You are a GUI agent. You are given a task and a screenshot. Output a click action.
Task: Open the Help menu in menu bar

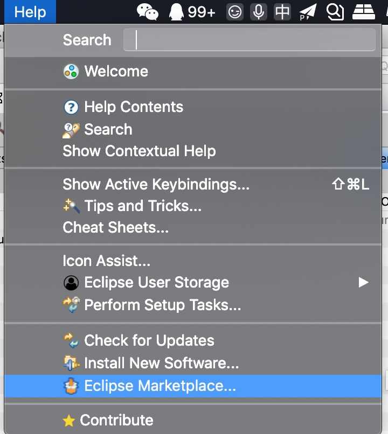tap(30, 12)
